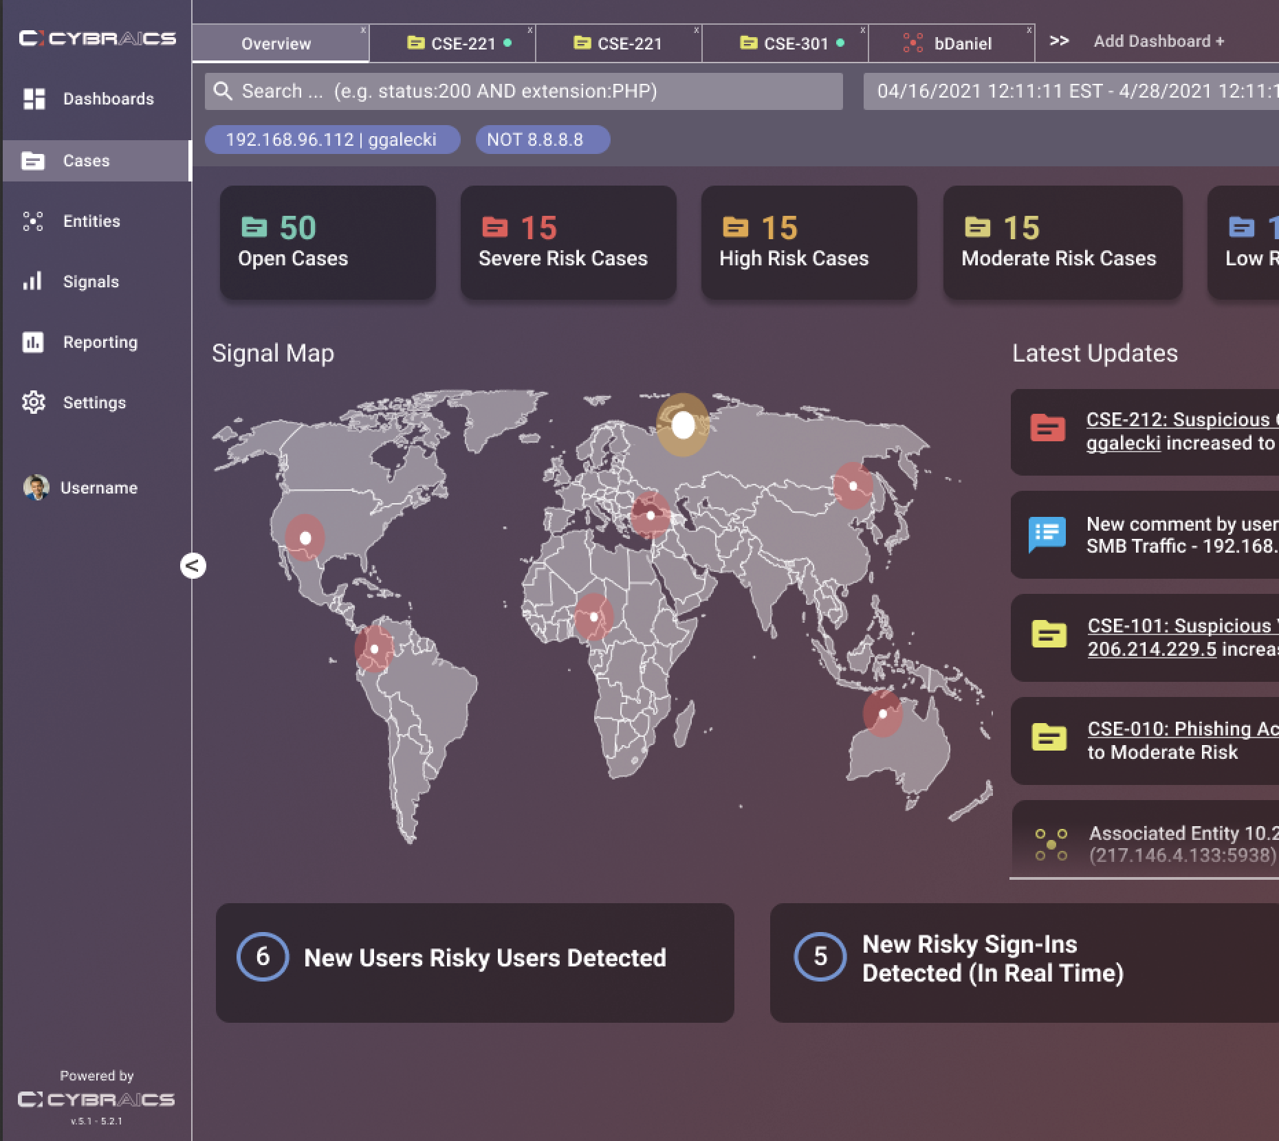Select the signal marker over western USA
1279x1141 pixels.
[x=305, y=538]
